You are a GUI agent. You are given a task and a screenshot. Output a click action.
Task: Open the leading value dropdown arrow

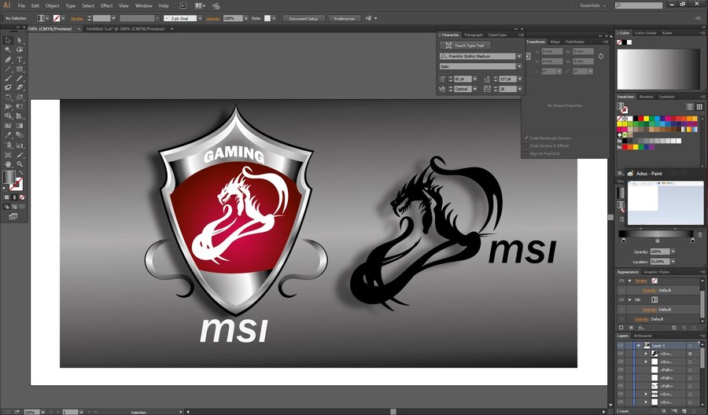point(520,79)
